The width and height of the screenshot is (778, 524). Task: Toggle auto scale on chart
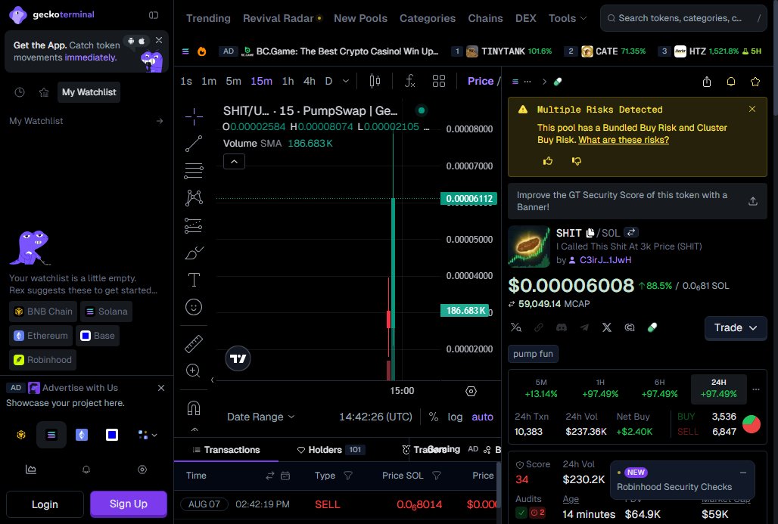click(x=482, y=417)
